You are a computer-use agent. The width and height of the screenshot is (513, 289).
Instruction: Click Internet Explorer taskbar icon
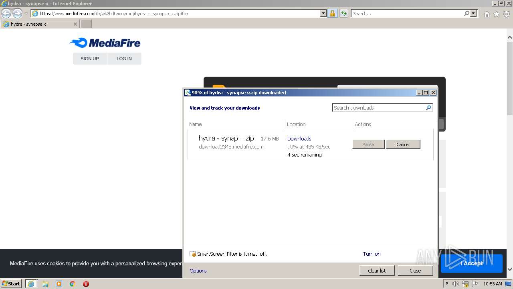pyautogui.click(x=31, y=284)
